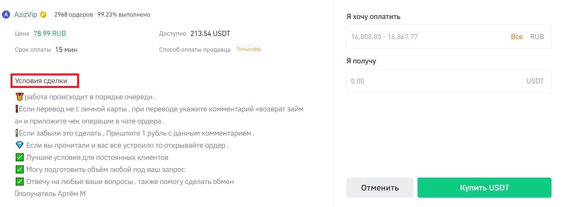
Task: Click the 213.54 USDT available amount
Action: [210, 33]
